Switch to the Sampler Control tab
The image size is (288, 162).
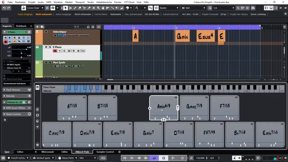(x=105, y=152)
